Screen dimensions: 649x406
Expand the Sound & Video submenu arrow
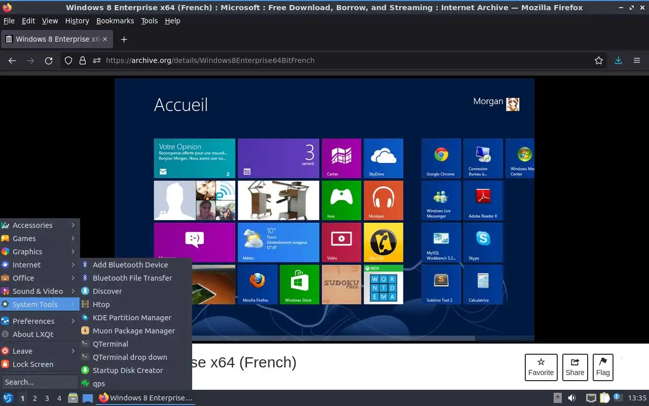click(73, 291)
